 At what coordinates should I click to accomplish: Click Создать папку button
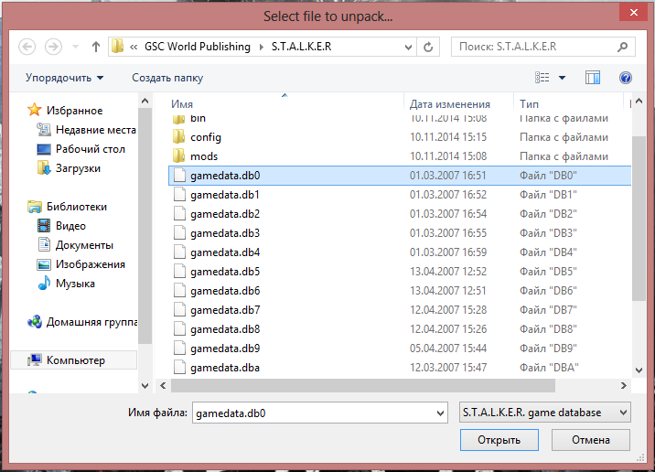pyautogui.click(x=167, y=78)
